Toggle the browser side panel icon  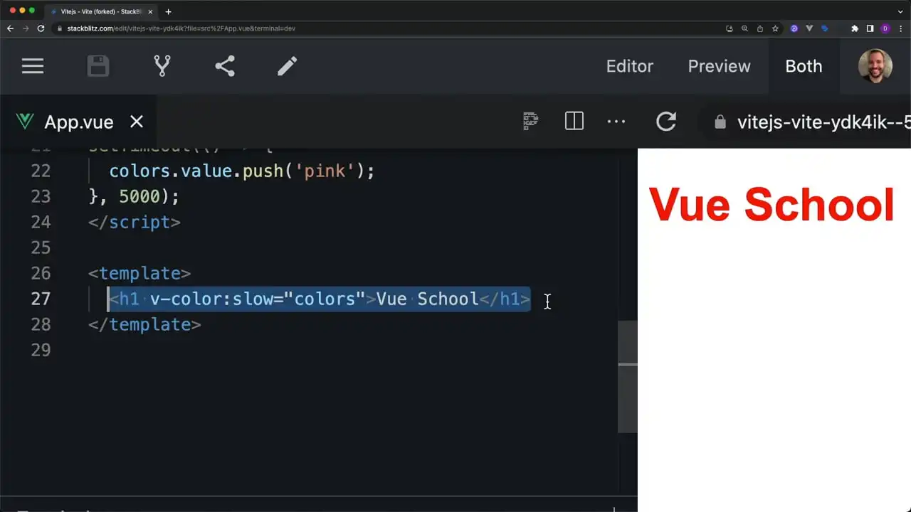click(x=870, y=28)
